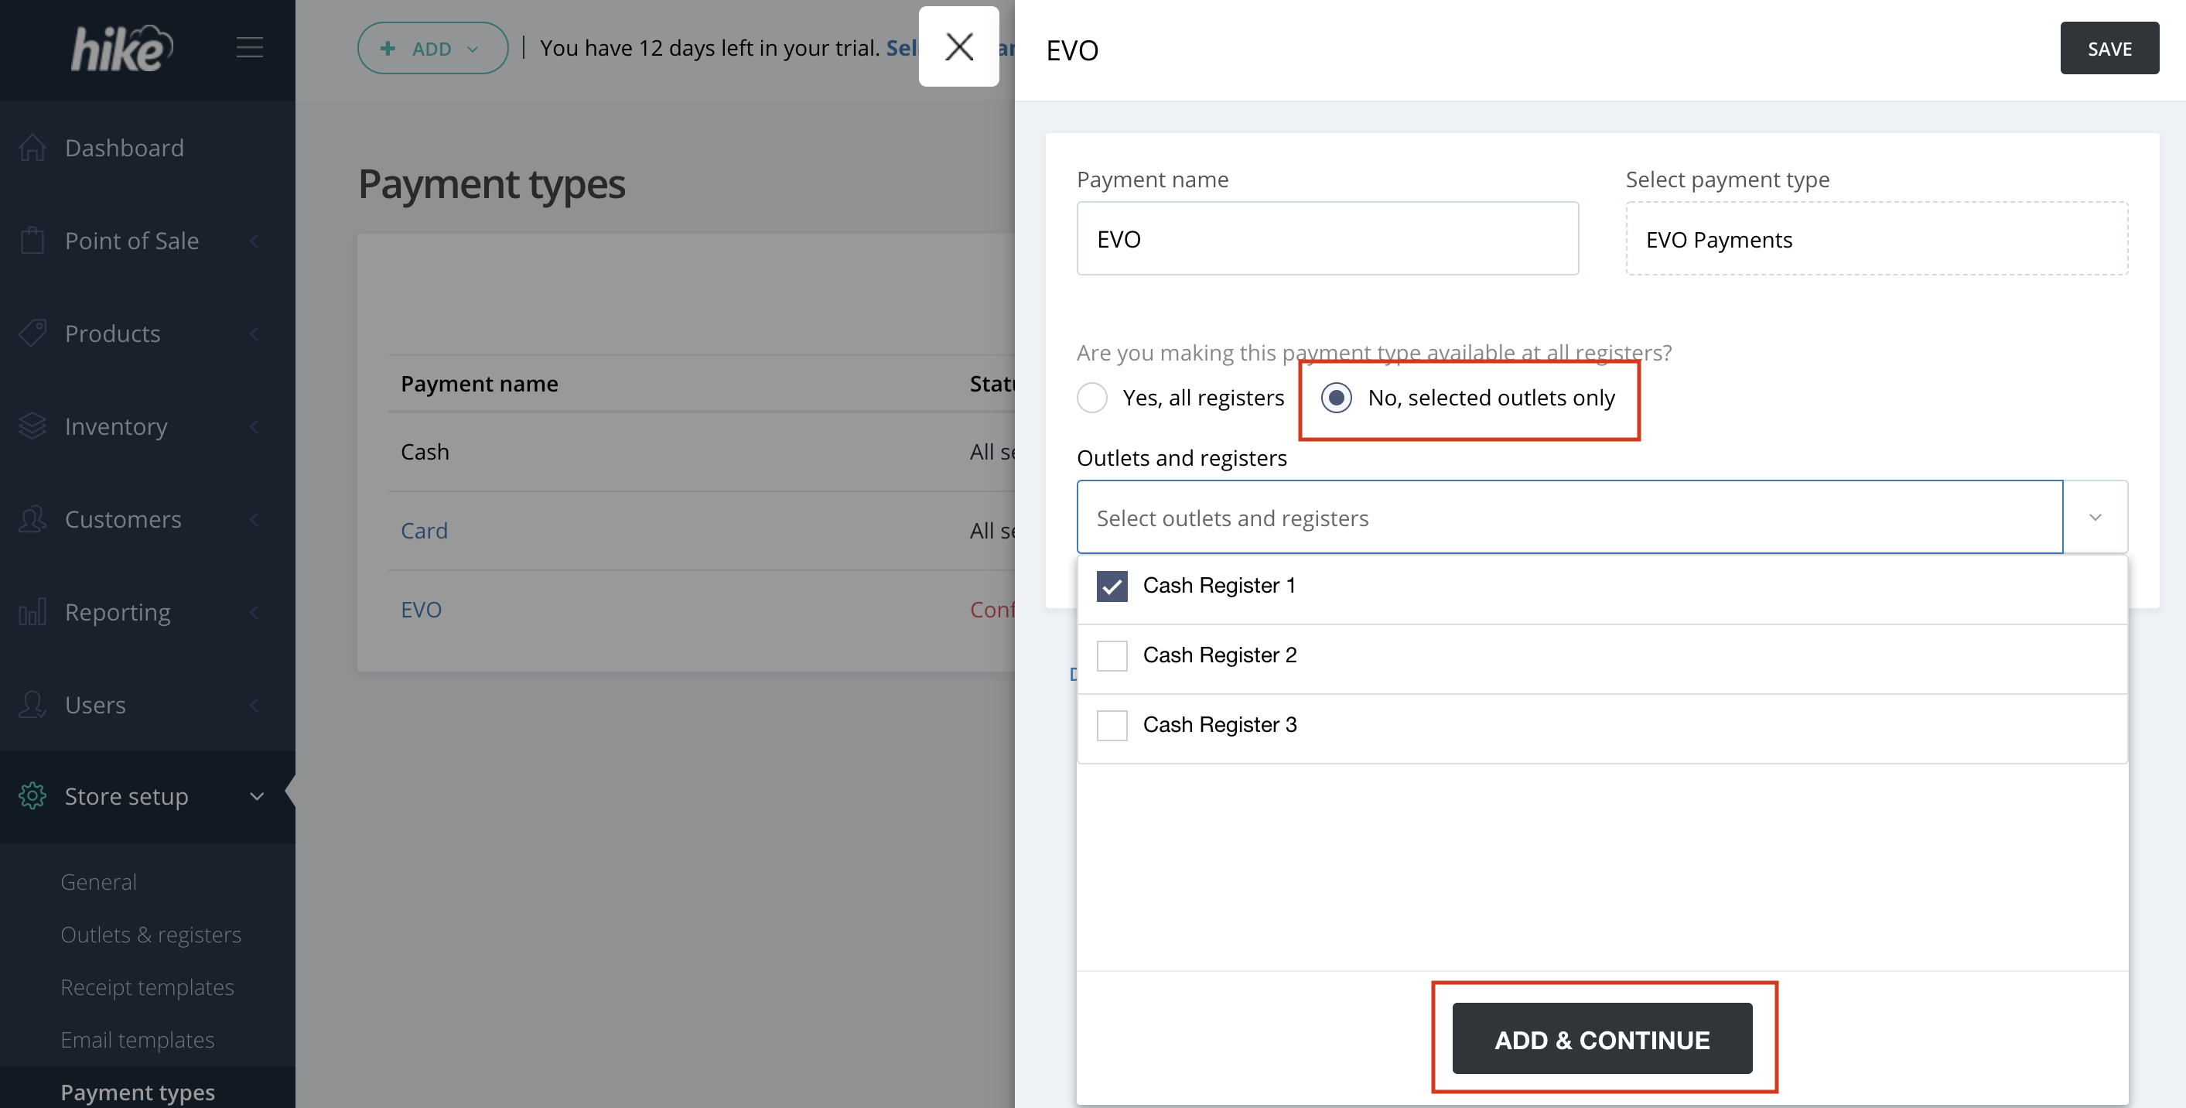2186x1108 pixels.
Task: Open Outlets & registers submenu item
Action: tap(150, 934)
